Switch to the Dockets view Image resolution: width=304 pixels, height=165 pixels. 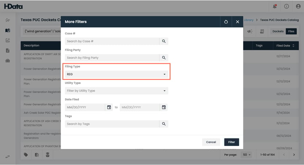point(278,31)
